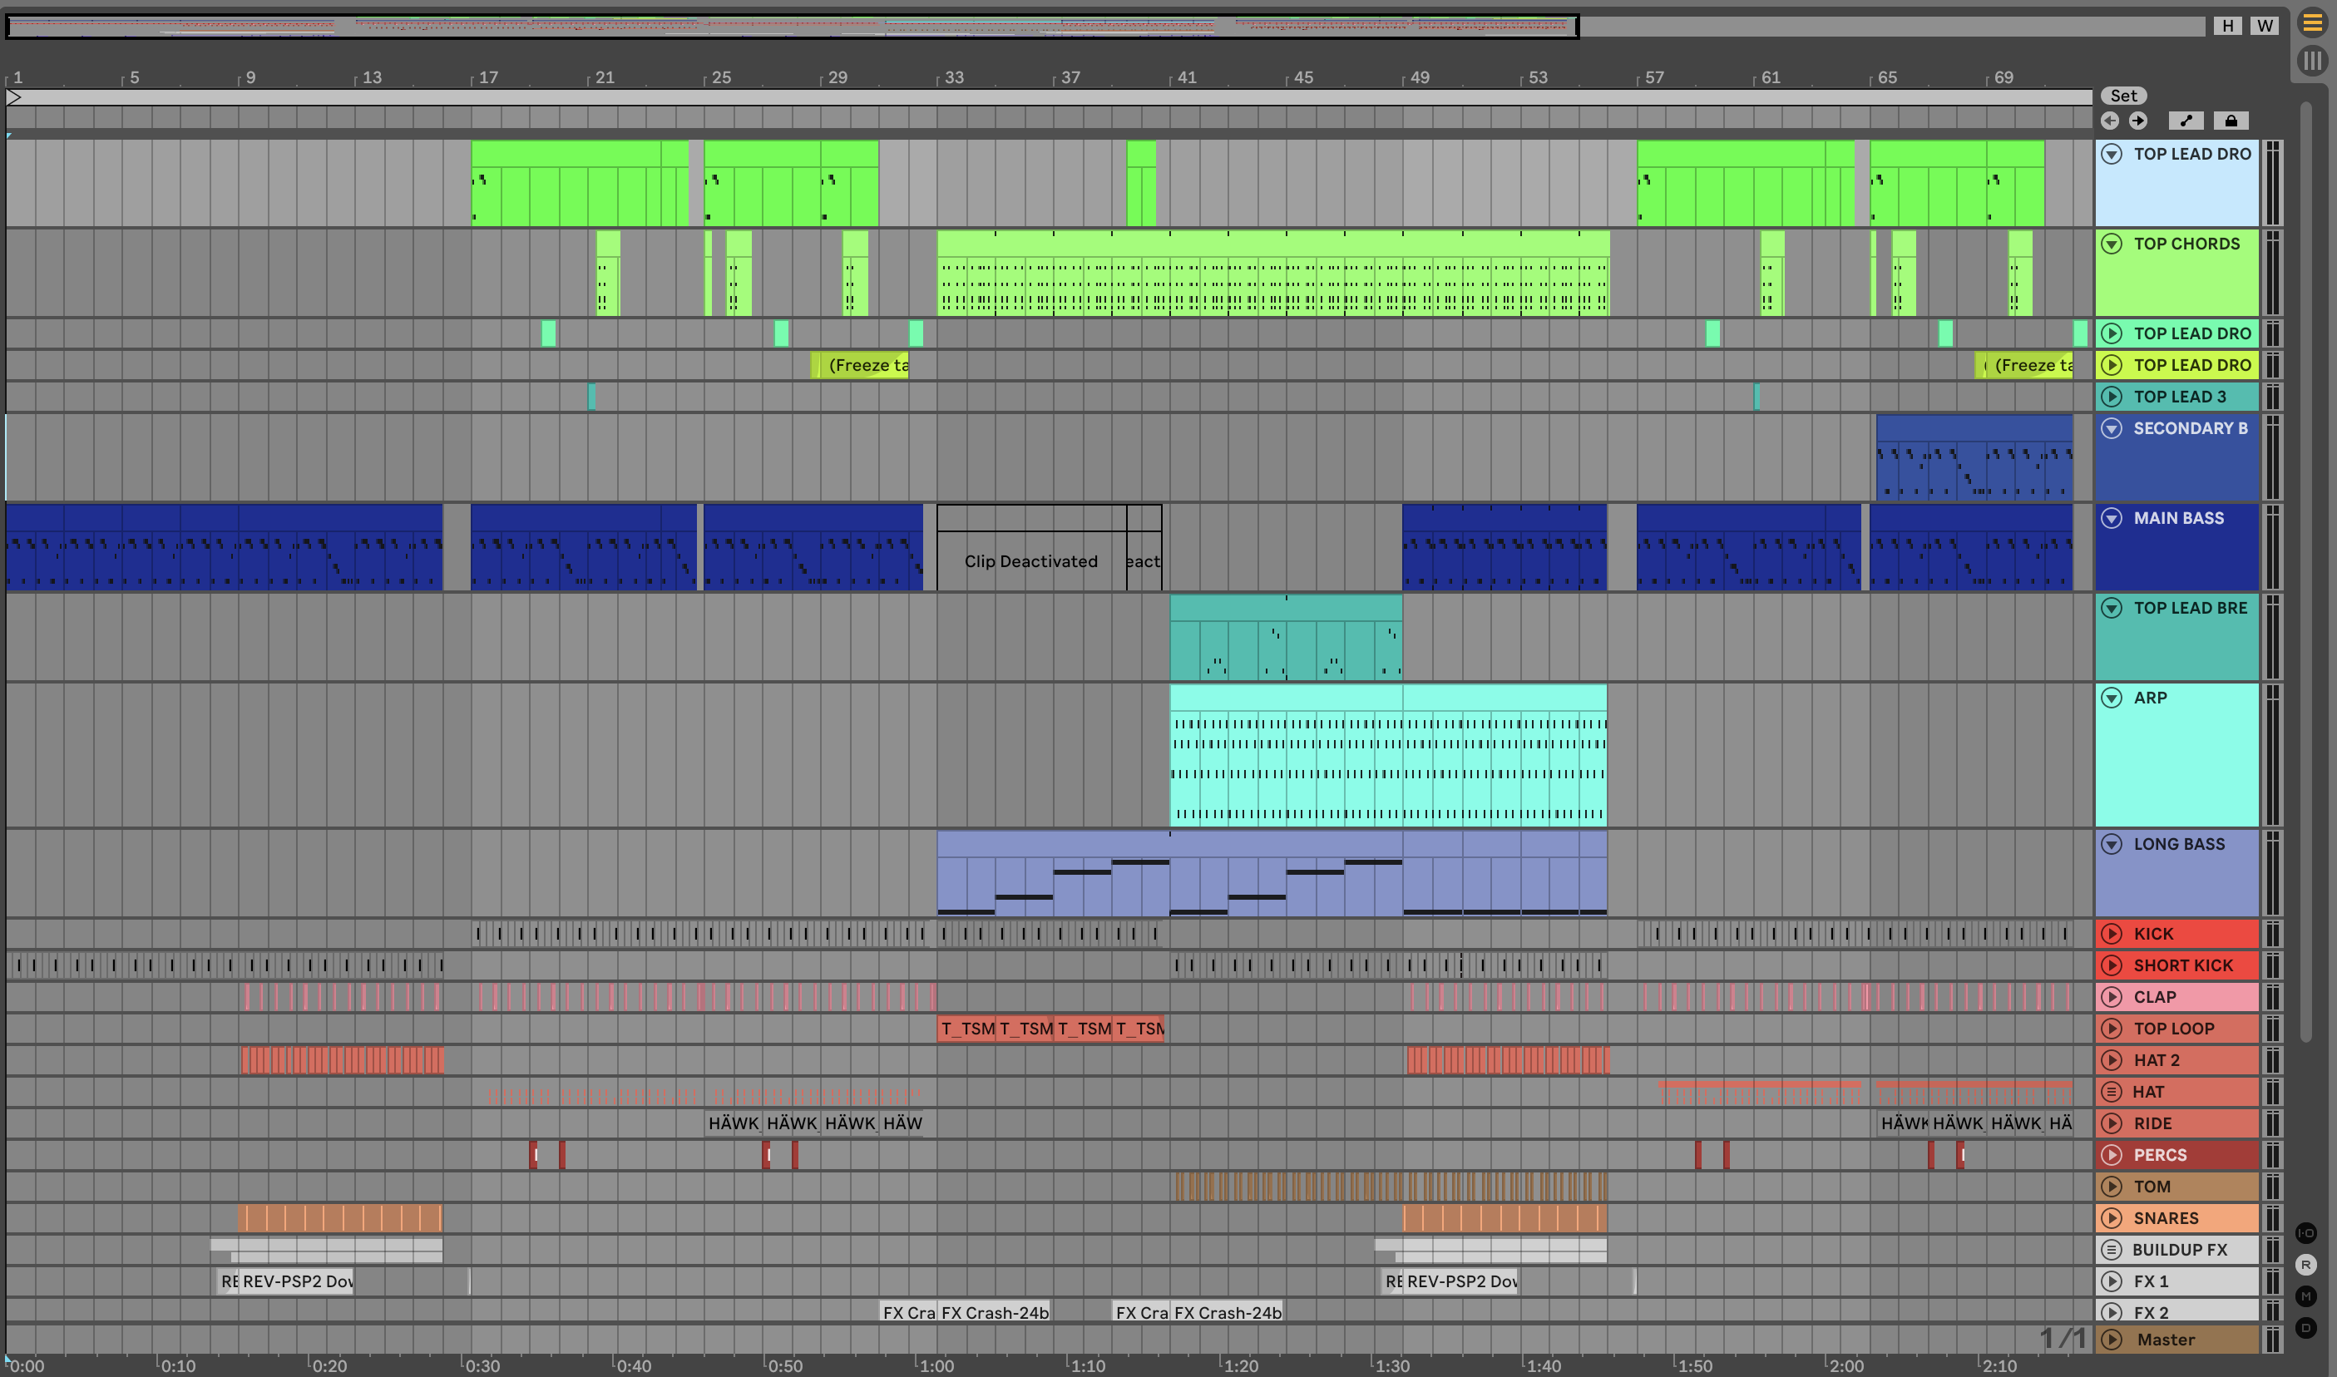Screen dimensions: 2337x1377
Task: Fold the TOP LEAD BRE track
Action: 2112,608
